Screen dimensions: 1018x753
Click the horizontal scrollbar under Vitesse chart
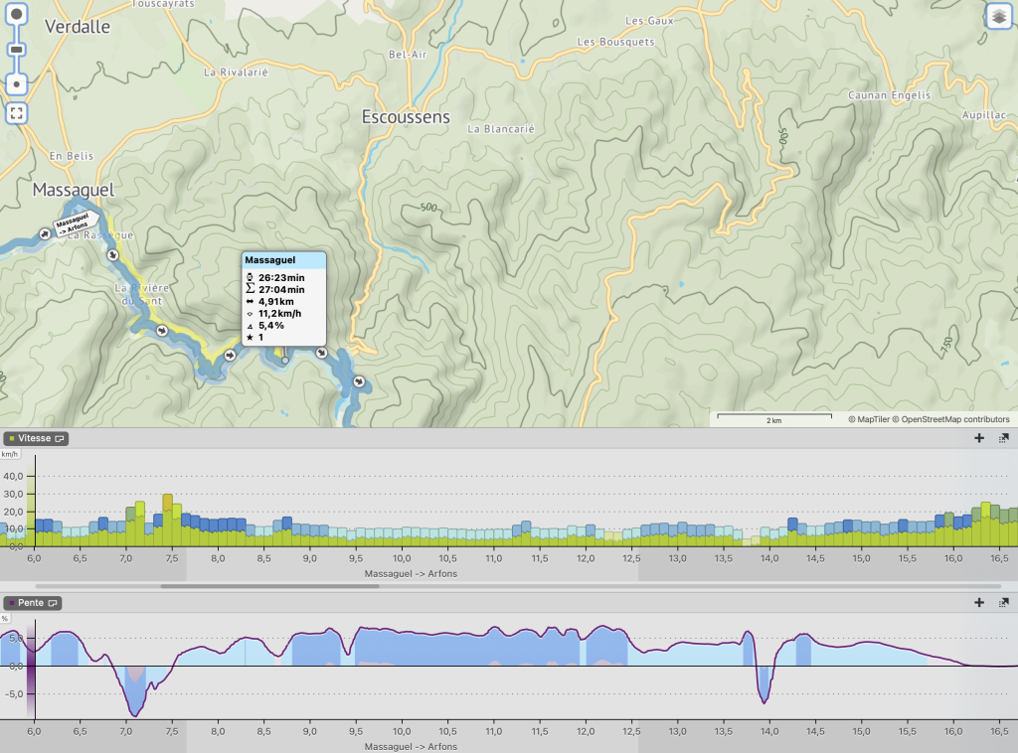pyautogui.click(x=268, y=586)
